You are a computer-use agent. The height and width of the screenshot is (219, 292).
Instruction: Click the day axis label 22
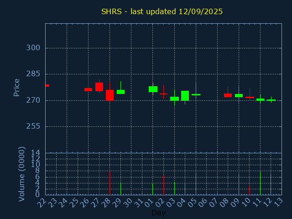point(42,203)
